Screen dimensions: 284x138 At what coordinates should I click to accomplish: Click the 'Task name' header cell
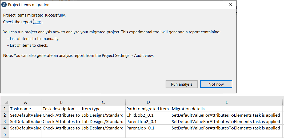25,109
